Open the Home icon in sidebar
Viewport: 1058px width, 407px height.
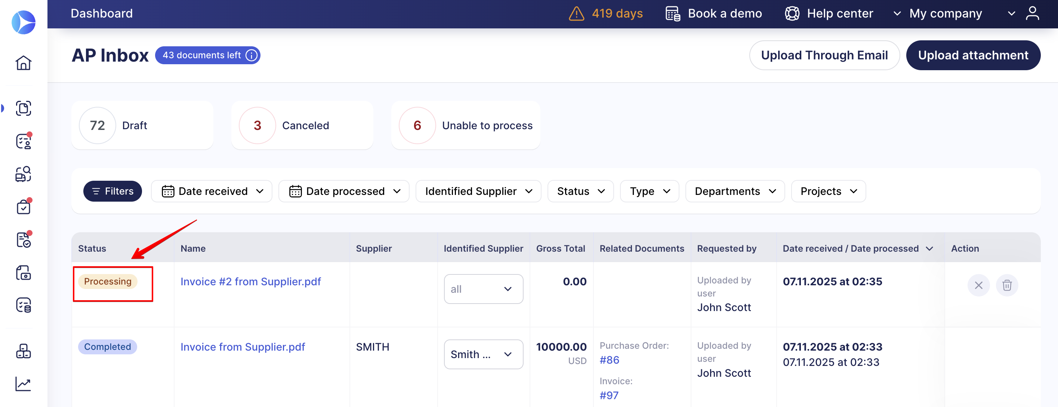(x=24, y=63)
